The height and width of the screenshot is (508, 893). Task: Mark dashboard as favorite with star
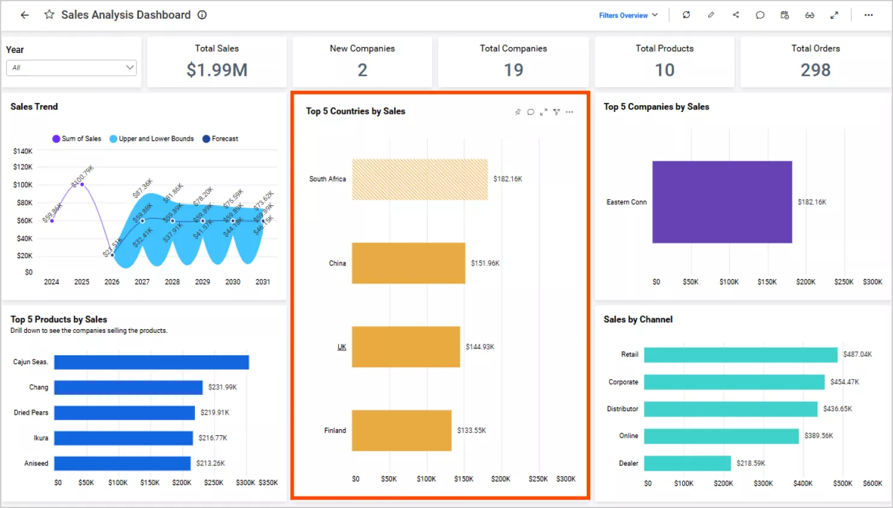[49, 14]
